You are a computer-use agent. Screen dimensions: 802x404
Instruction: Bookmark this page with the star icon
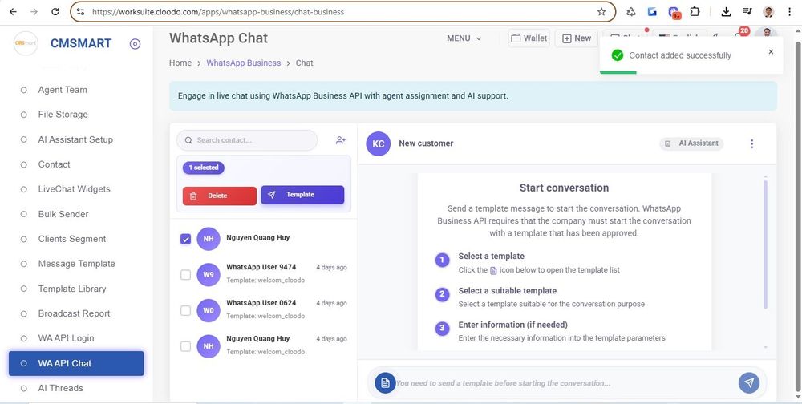(601, 12)
